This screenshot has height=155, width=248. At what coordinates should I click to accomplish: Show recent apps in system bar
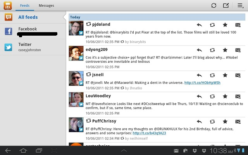tap(39, 150)
